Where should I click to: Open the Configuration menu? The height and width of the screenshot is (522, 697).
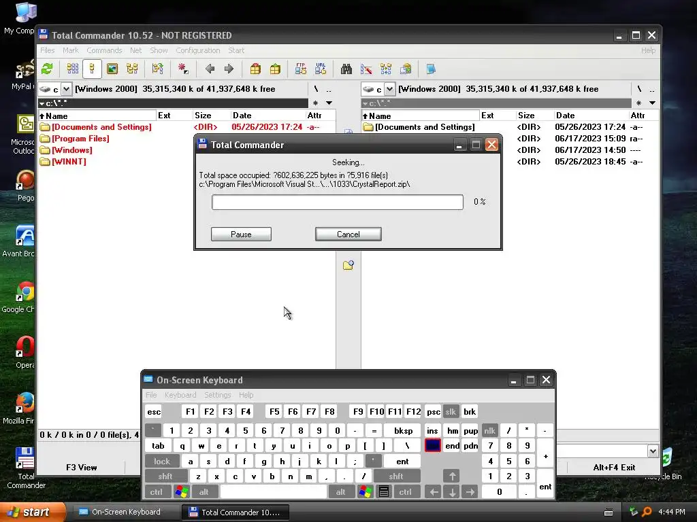pyautogui.click(x=198, y=50)
